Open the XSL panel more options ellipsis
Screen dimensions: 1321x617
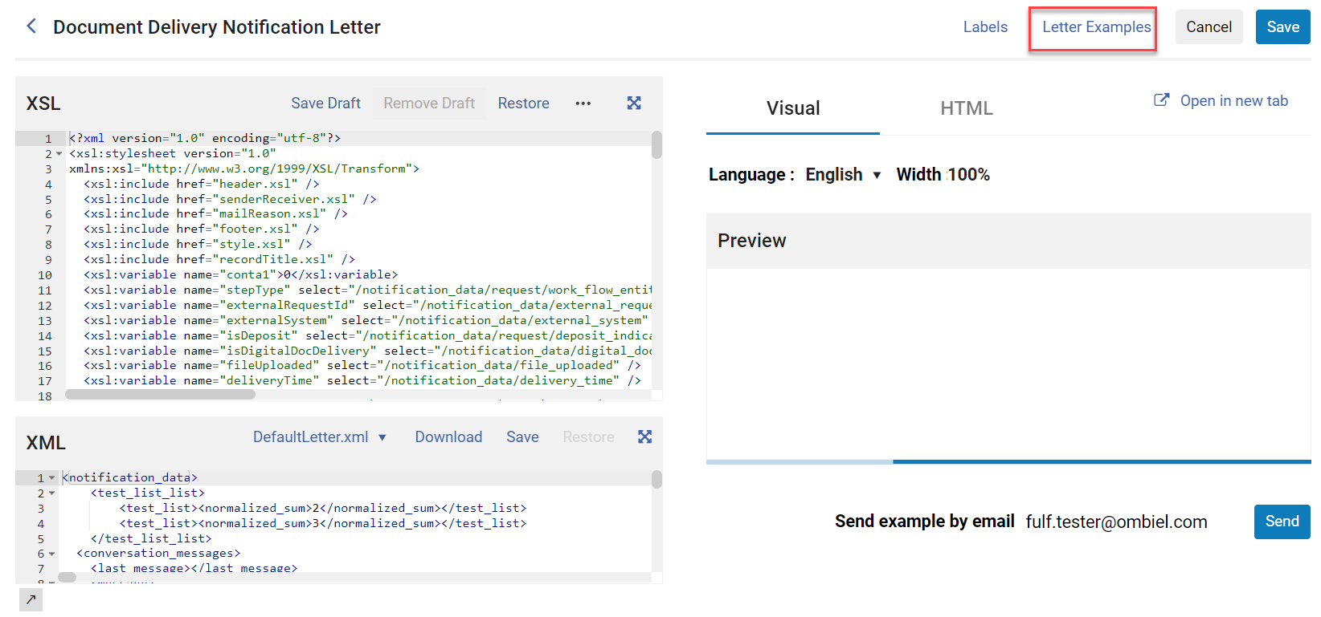point(583,104)
